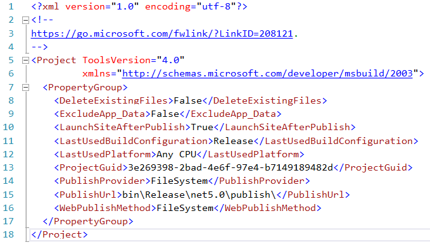Click the xmlns attribute name
Screen dimensions: 430x247
click(x=96, y=73)
